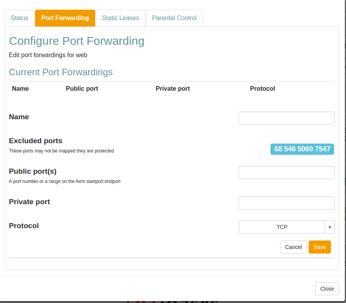346x303 pixels.
Task: Click the Name input field
Action: click(286, 118)
